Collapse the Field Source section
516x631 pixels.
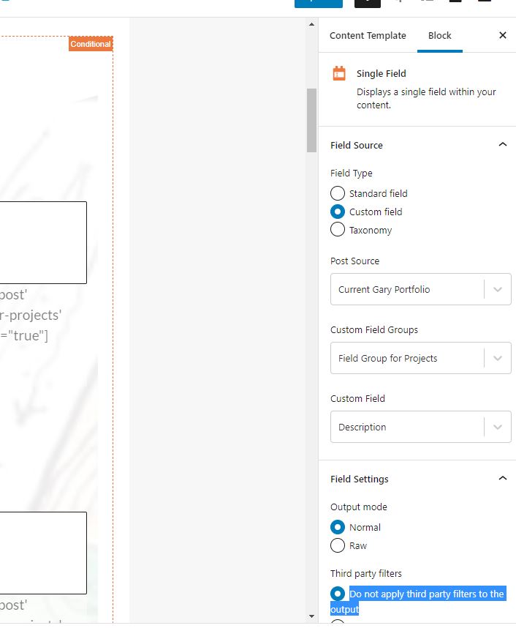(x=502, y=144)
